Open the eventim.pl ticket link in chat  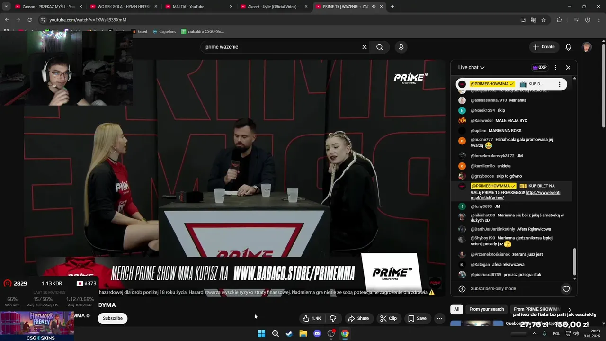515,195
